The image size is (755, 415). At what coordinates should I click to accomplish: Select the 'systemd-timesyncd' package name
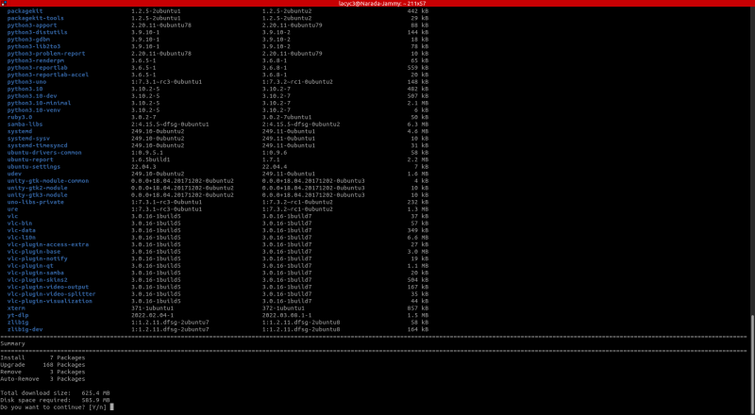click(x=38, y=145)
